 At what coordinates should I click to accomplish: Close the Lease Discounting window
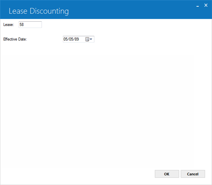206,5
